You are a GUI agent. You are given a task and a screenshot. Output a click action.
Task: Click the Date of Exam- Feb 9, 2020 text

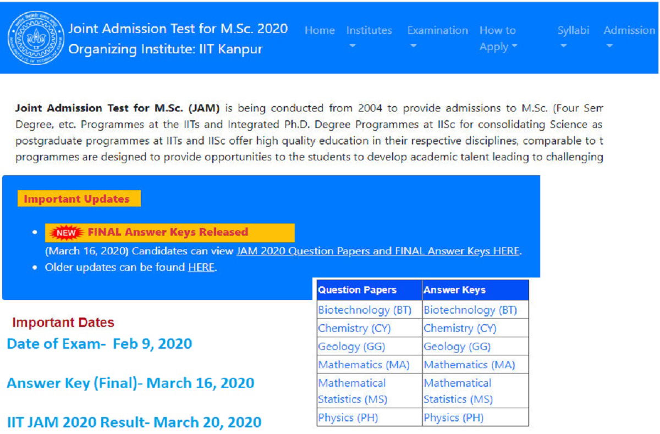(100, 344)
